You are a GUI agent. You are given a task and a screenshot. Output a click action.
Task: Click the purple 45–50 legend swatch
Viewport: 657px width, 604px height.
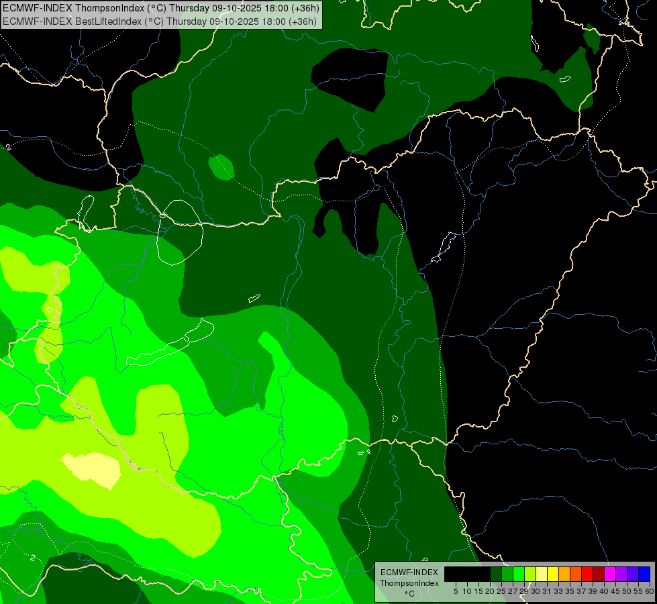point(621,574)
